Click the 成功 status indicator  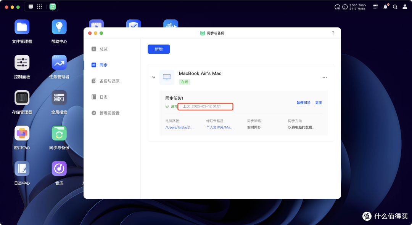pyautogui.click(x=172, y=106)
